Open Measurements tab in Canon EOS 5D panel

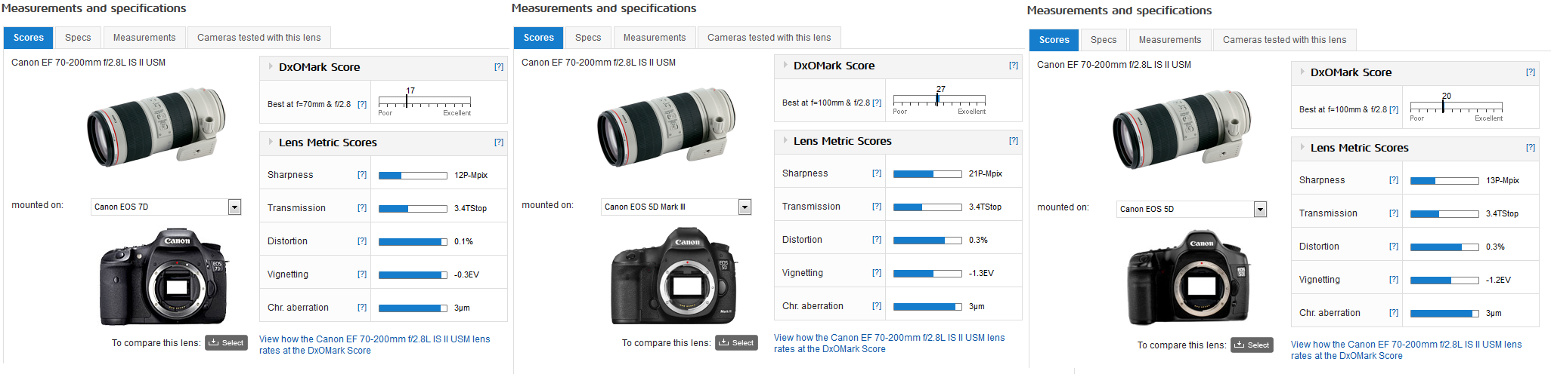tap(1170, 40)
